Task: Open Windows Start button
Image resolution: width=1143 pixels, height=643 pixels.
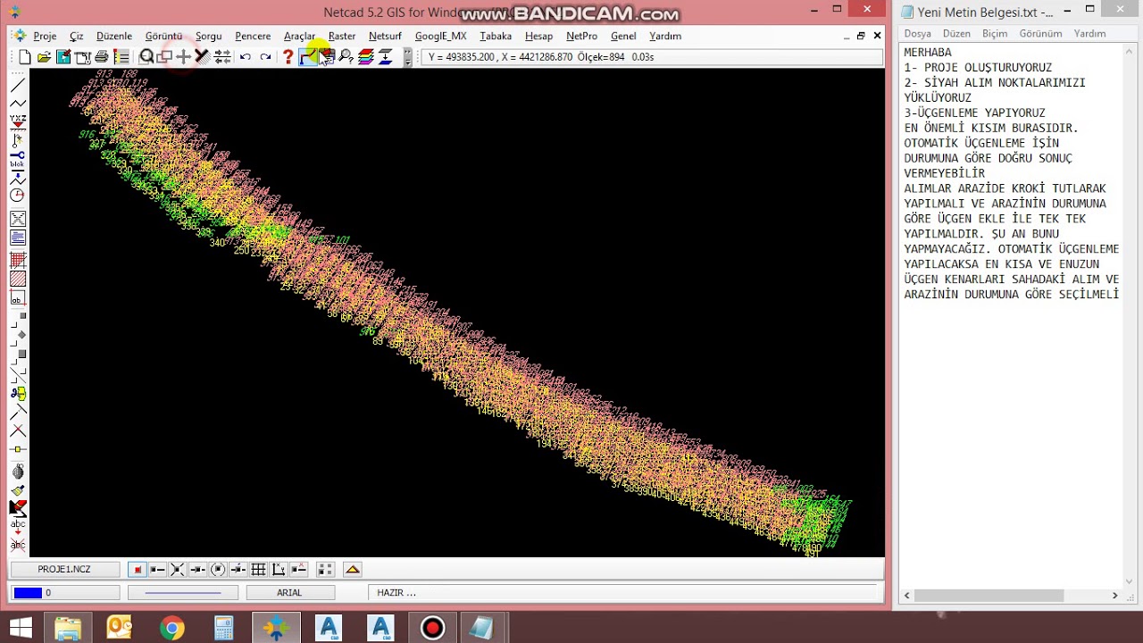Action: 20,628
